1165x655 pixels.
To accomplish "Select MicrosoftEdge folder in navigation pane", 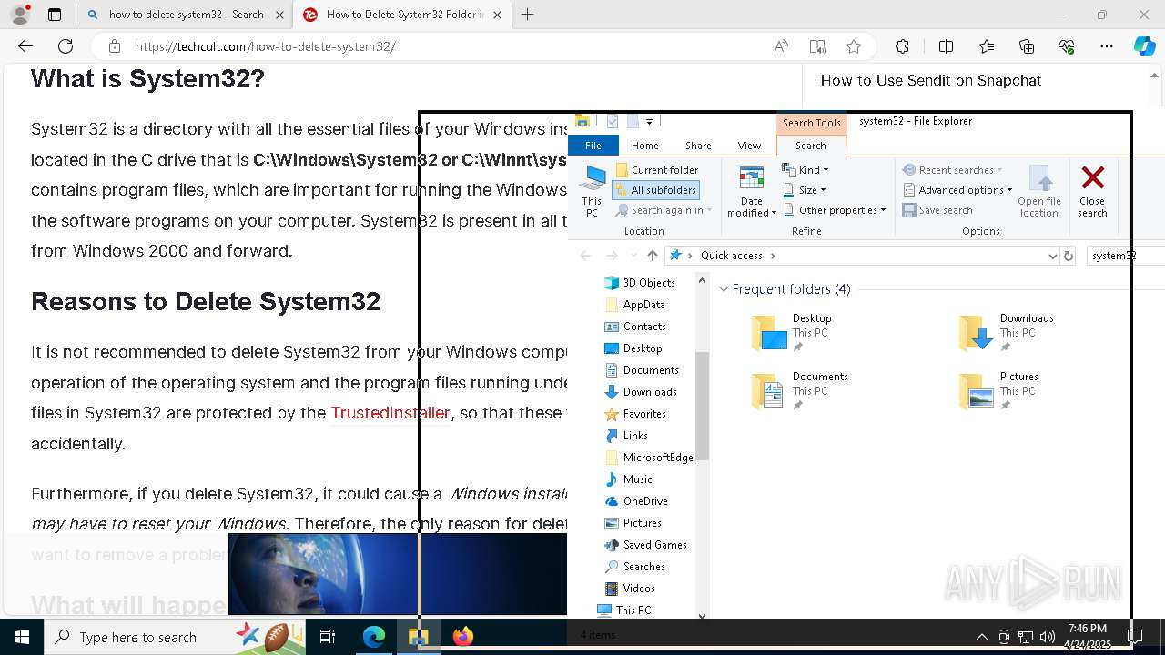I will (649, 458).
